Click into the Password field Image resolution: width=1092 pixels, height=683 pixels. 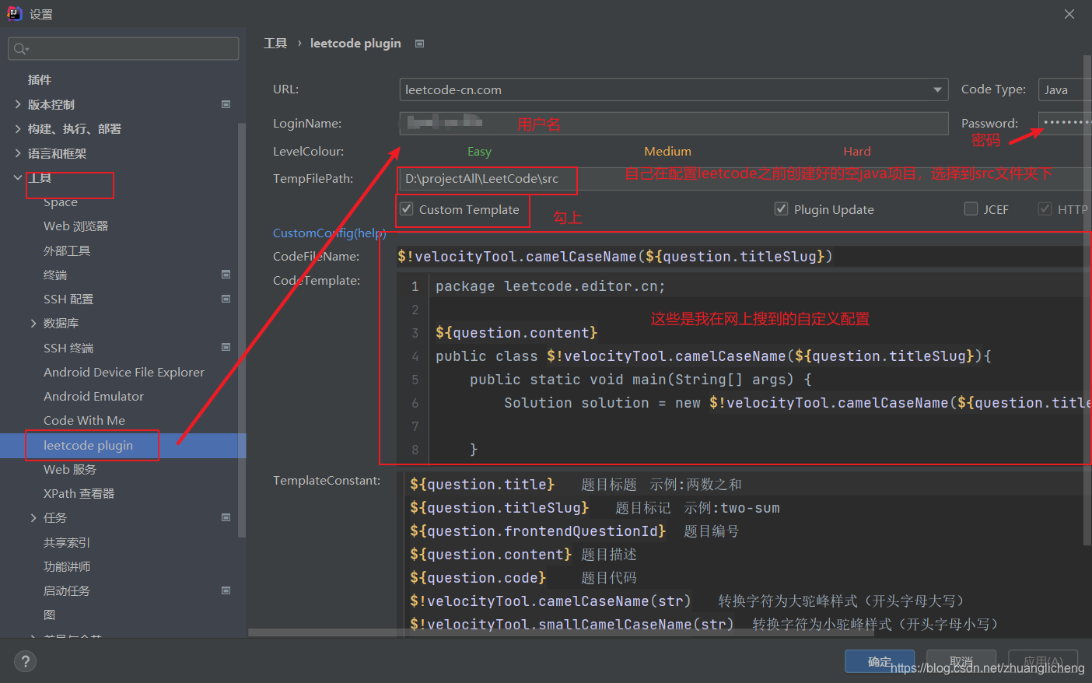click(1065, 123)
